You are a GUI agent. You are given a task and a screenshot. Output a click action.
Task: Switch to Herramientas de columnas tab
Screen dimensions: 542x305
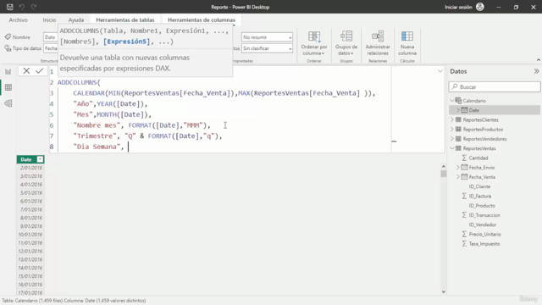(202, 20)
